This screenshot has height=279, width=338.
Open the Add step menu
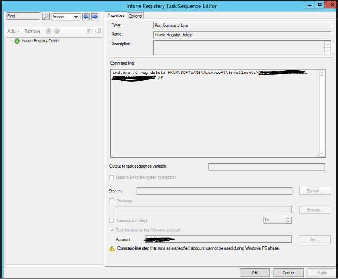pos(13,31)
